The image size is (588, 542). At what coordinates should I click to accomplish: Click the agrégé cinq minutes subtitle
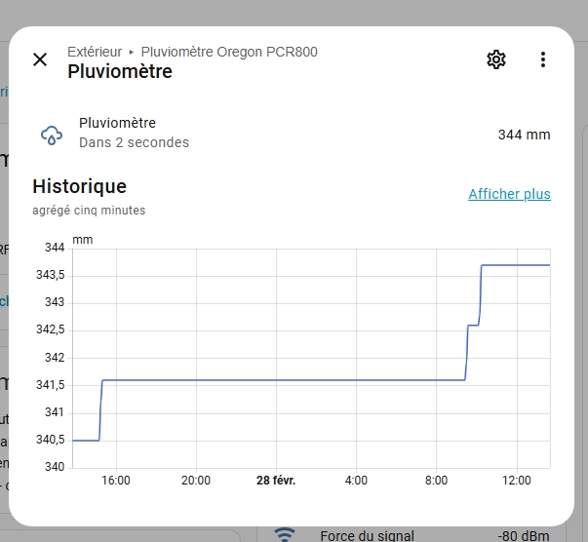(x=89, y=210)
